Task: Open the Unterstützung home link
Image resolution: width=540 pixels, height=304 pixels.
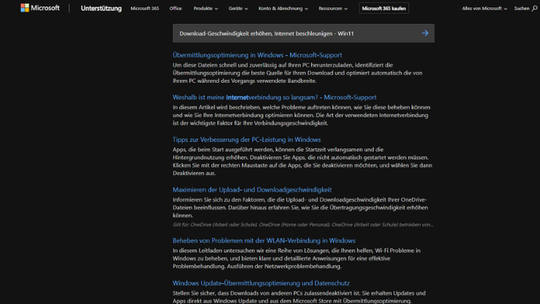Action: 101,8
